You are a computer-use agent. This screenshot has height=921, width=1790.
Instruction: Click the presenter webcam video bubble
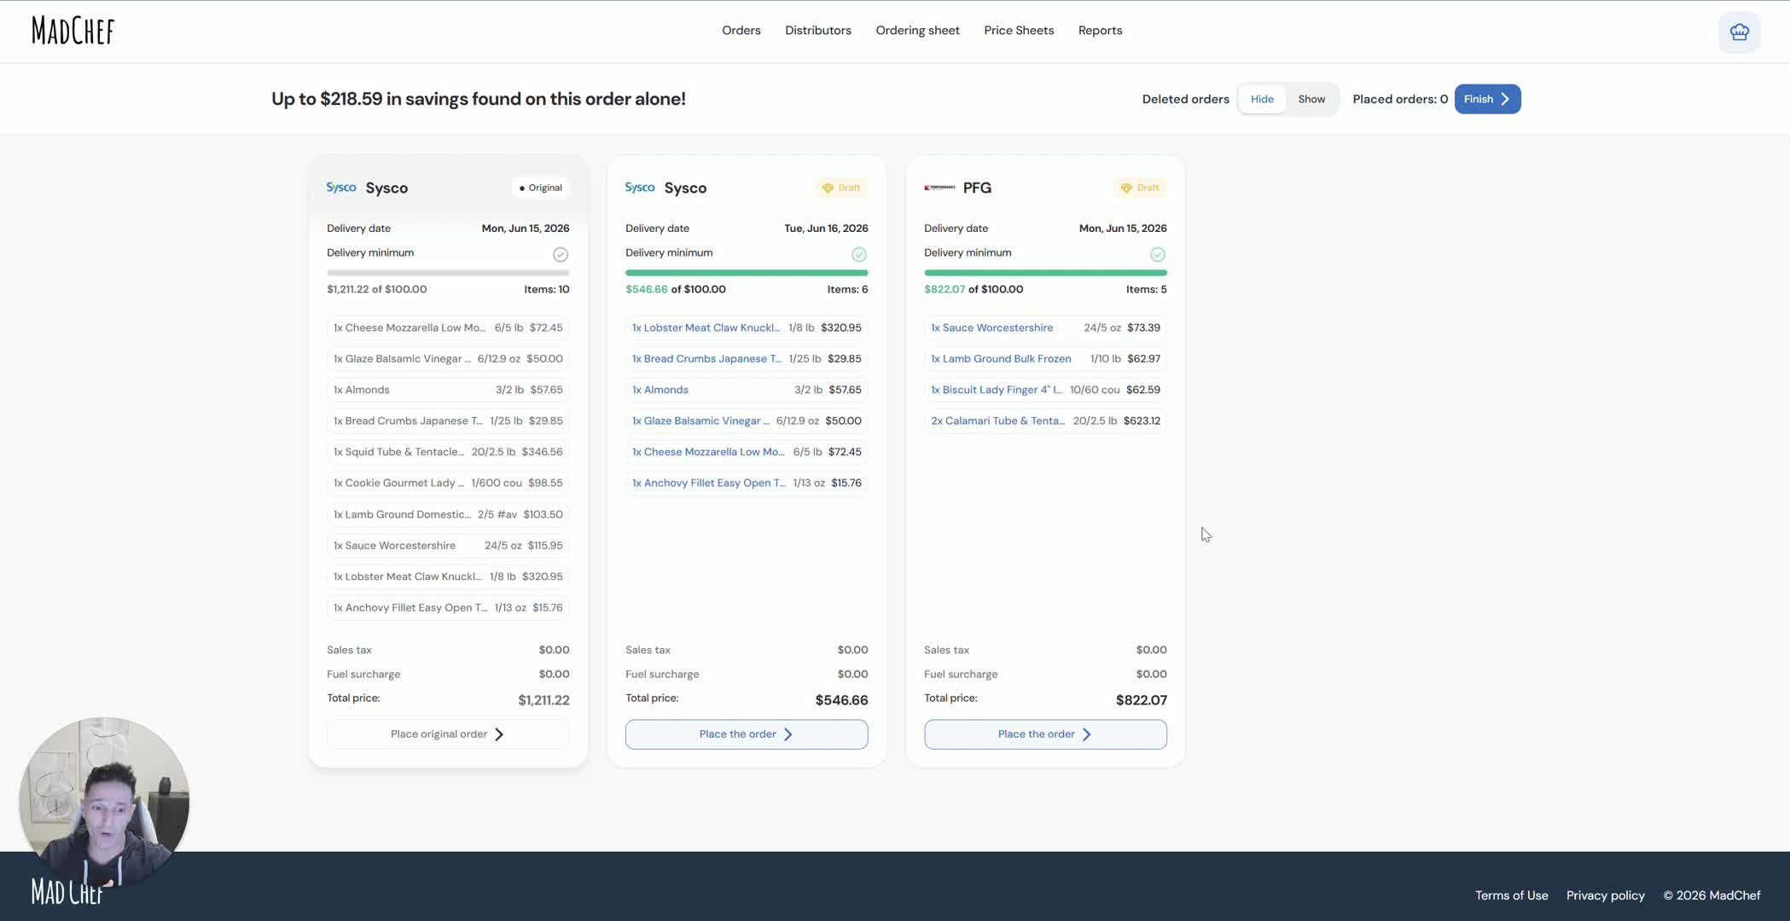[x=104, y=802]
